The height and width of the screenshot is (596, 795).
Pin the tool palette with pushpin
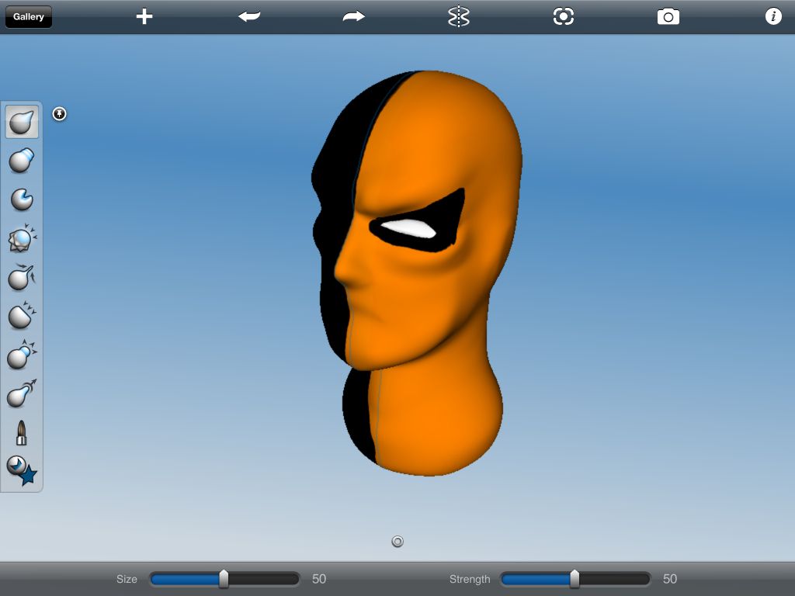point(59,114)
